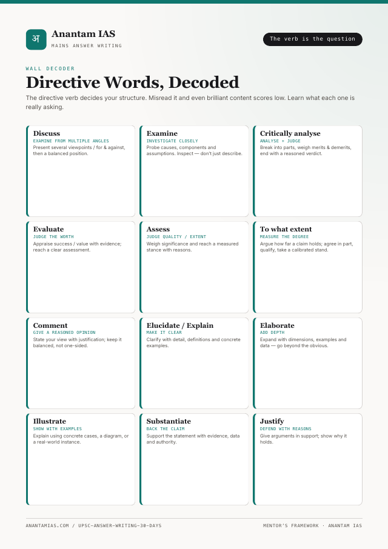Click 'DEFEND WITH REASONS' subtitle
The width and height of the screenshot is (388, 549).
(286, 429)
